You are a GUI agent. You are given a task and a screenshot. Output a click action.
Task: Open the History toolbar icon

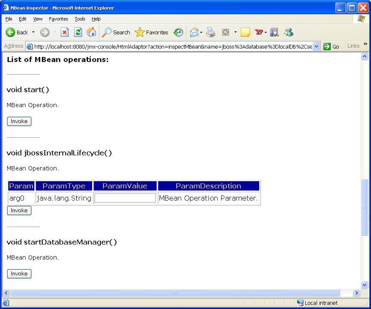[x=178, y=32]
